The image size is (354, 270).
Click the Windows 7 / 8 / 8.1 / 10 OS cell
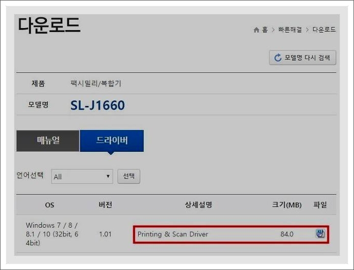click(x=52, y=234)
